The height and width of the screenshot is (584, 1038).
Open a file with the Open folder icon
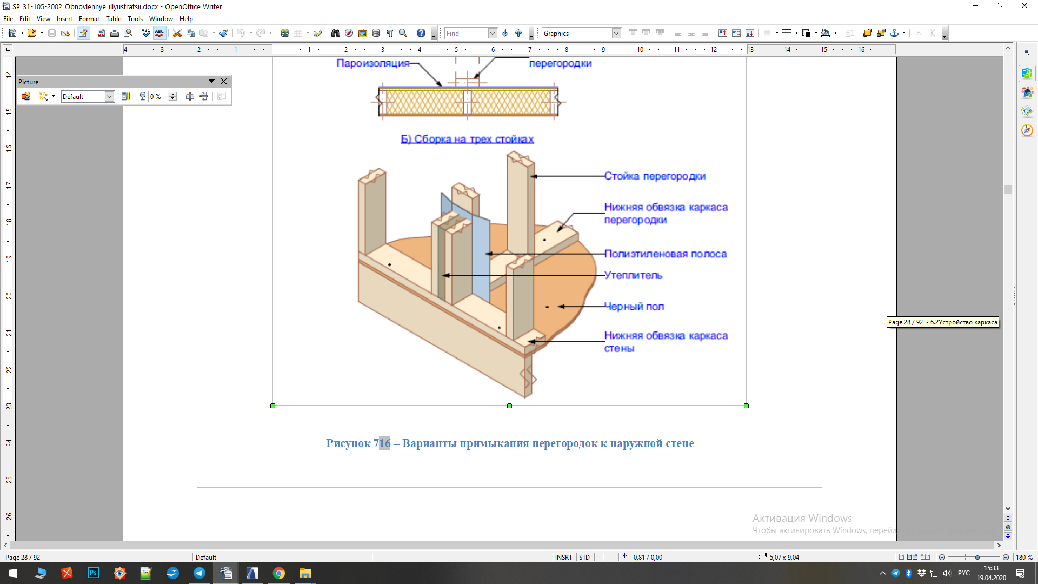coord(32,33)
